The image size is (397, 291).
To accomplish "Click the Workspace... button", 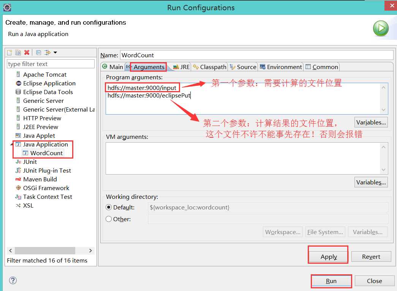I will (x=283, y=232).
